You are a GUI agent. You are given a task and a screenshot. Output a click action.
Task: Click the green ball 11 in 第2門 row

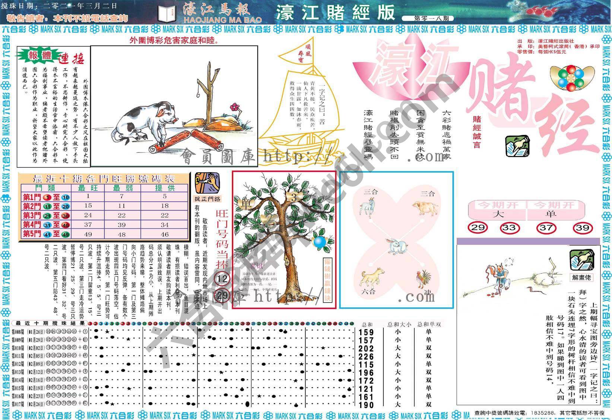point(48,207)
